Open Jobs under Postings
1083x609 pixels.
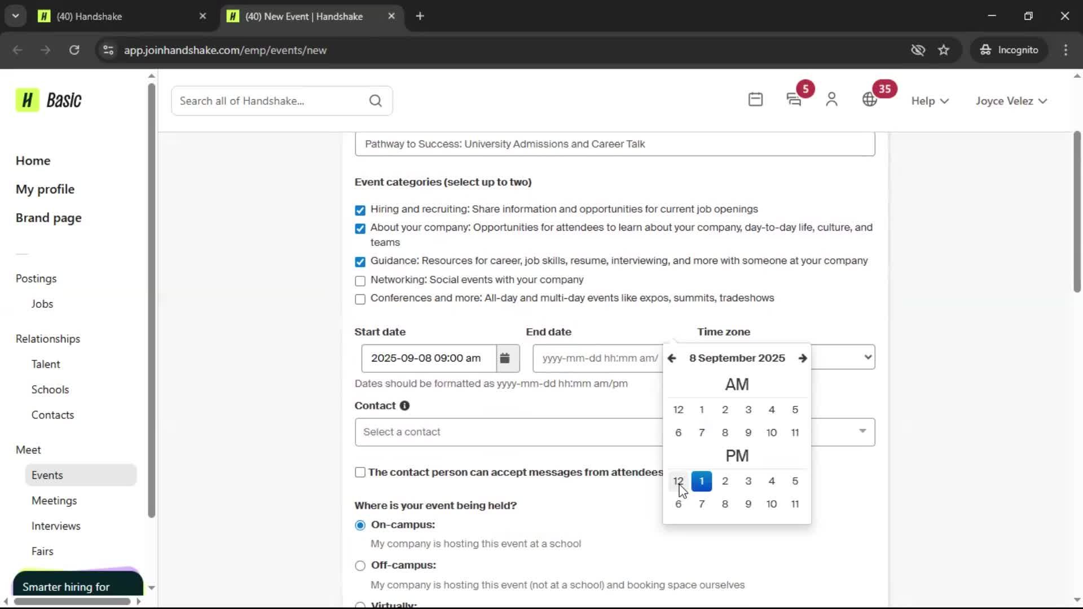pos(42,304)
